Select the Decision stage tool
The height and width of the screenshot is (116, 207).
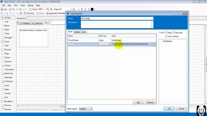point(6,62)
